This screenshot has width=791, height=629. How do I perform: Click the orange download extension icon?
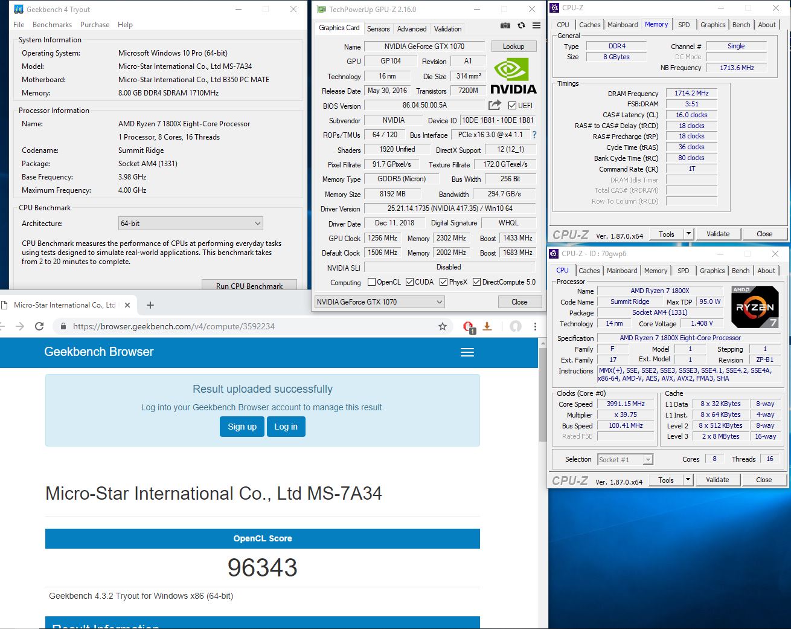pyautogui.click(x=487, y=326)
